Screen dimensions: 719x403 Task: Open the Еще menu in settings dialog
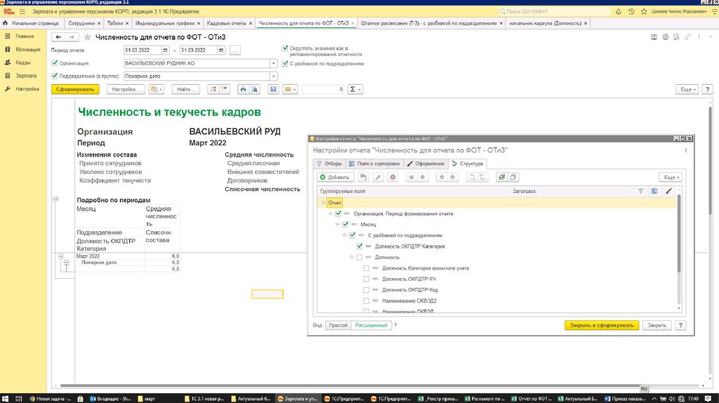coord(670,177)
